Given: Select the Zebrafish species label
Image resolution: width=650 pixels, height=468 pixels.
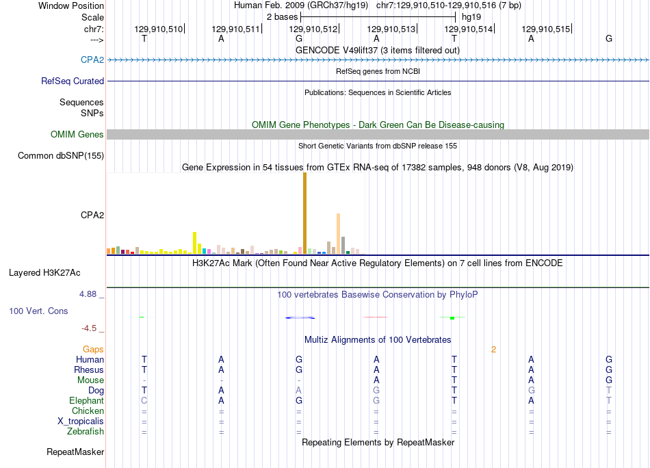Looking at the screenshot, I should coord(86,431).
